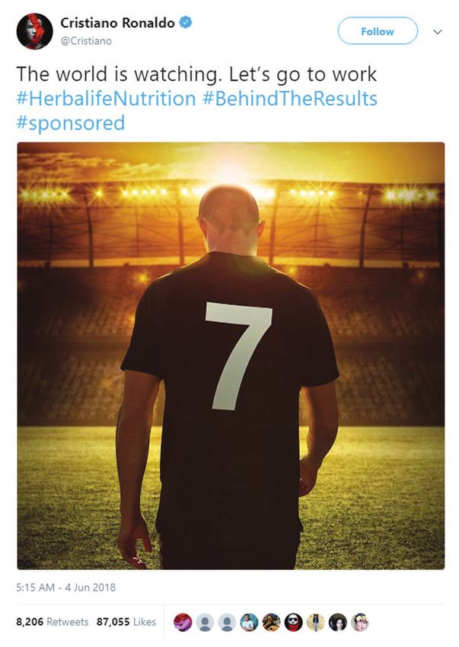Open avatar showing a standing figure on beige
Screen dimensions: 459x647
(315, 622)
